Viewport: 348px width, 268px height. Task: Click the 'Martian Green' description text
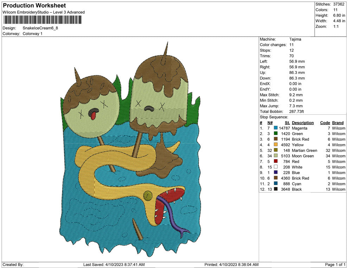point(304,150)
